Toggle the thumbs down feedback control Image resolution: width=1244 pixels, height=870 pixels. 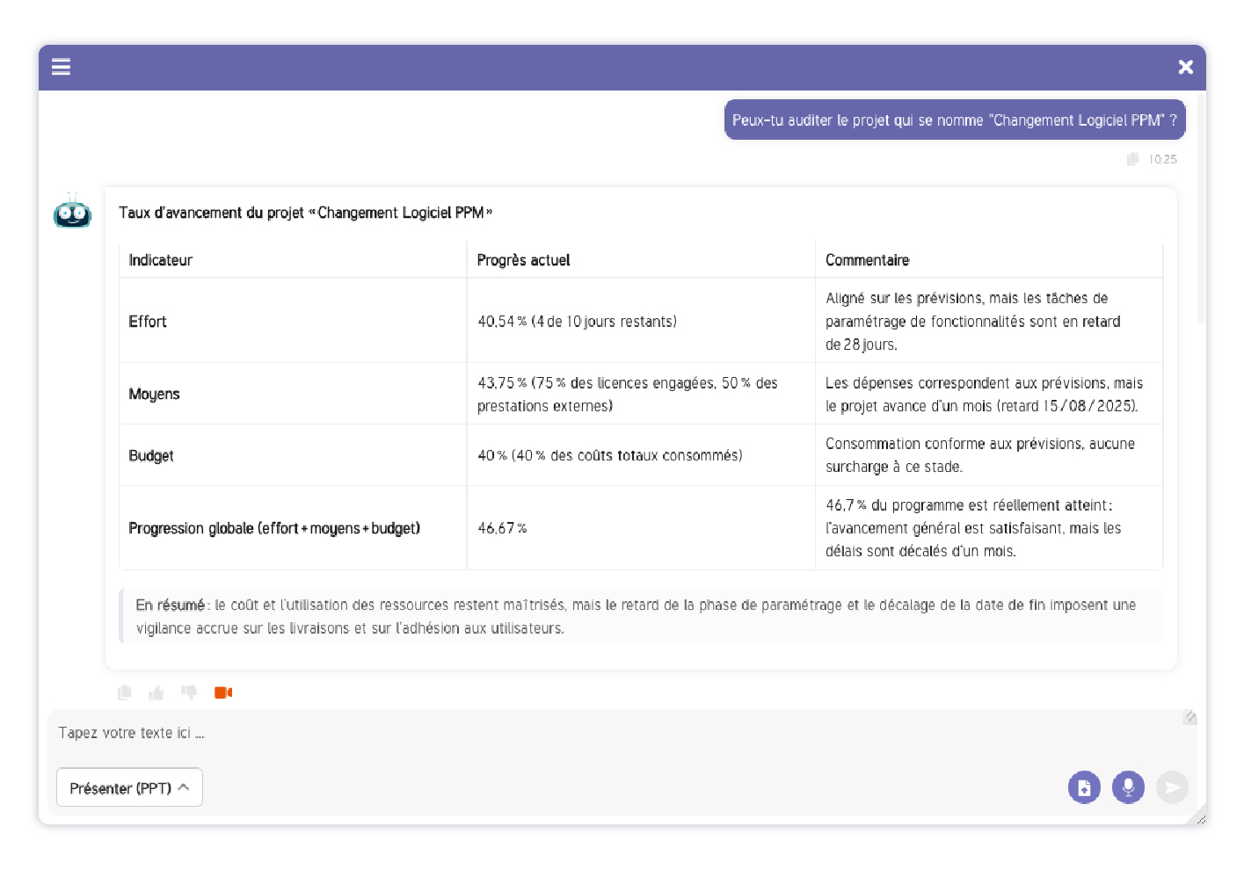tap(189, 692)
